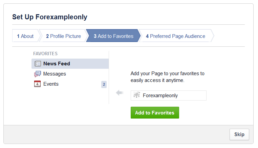Image resolution: width=258 pixels, height=148 pixels.
Task: Click the Add your Page description text
Action: click(x=167, y=77)
